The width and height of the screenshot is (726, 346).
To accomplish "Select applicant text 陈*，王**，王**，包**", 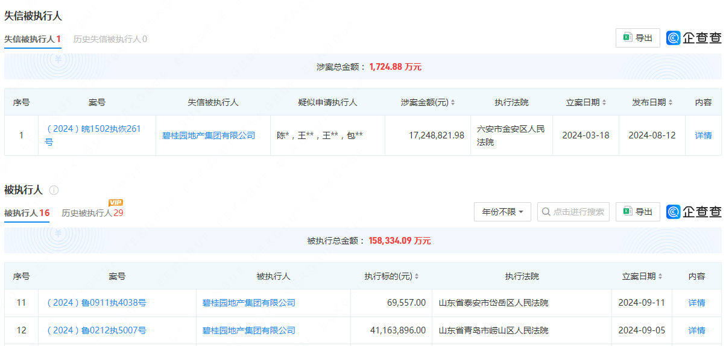I will click(x=320, y=135).
